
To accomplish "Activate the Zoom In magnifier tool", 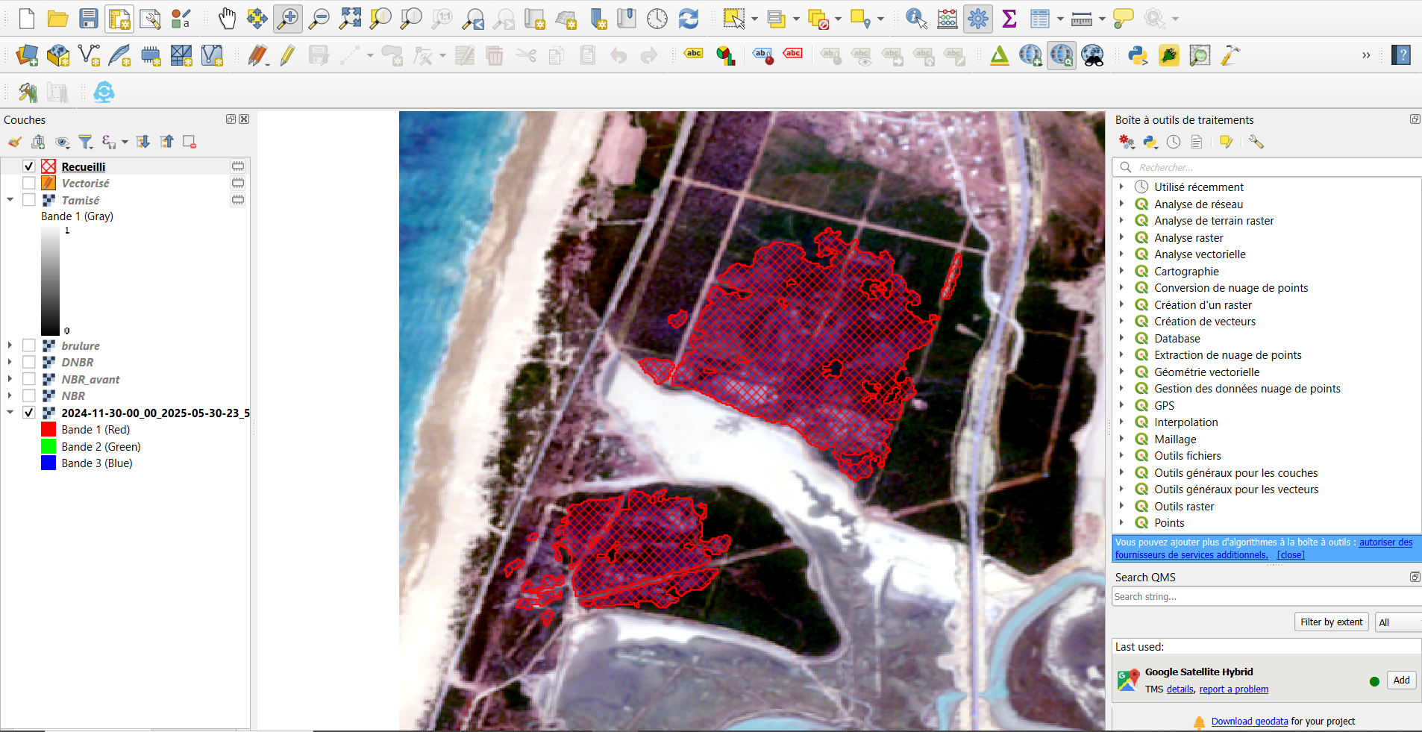I will 287,19.
